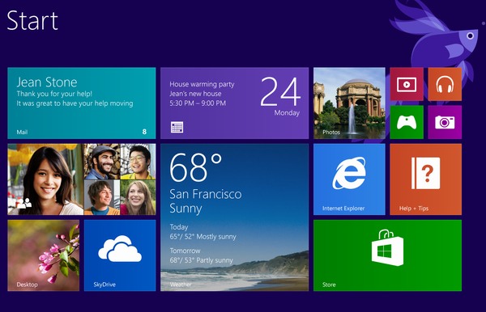Click the blonde woman's photo in People tile

pyautogui.click(x=138, y=197)
